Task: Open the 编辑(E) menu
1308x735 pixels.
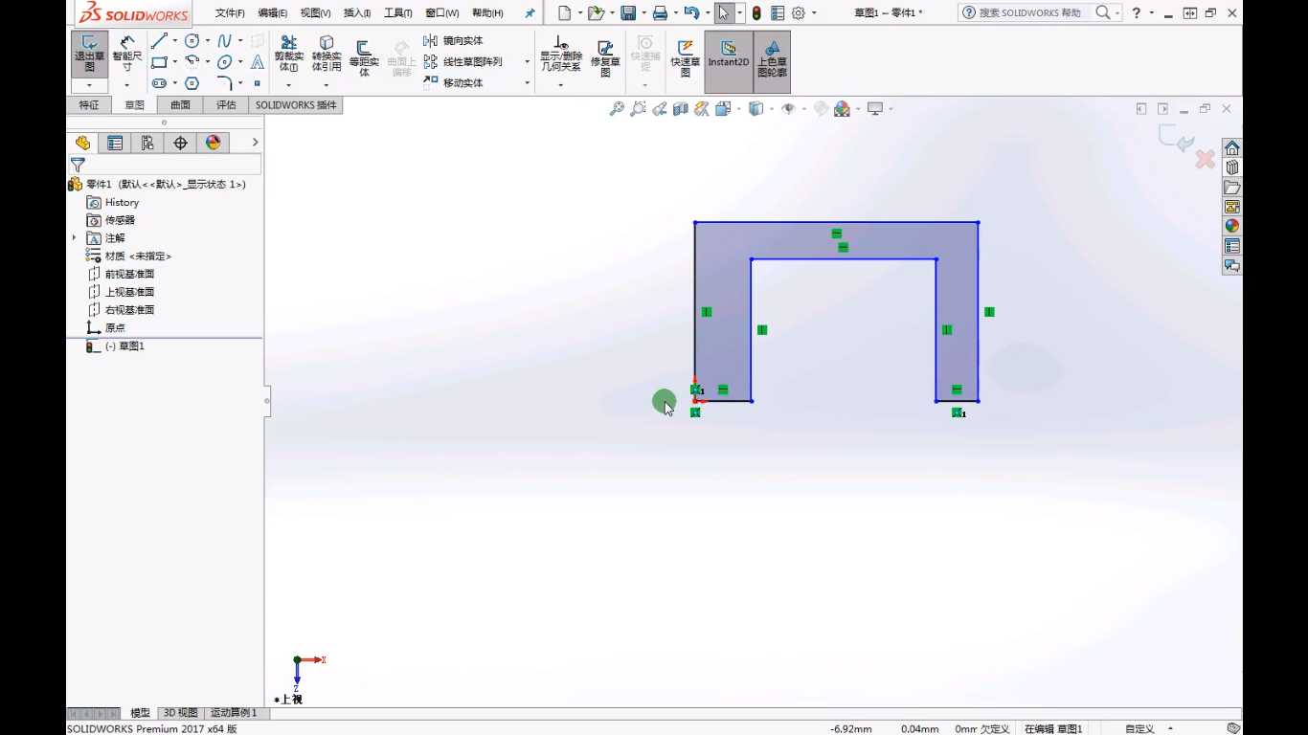Action: click(x=273, y=13)
